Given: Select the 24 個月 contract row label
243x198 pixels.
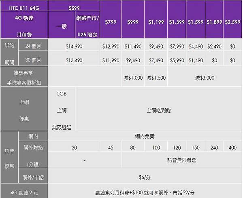Looking at the screenshot, I should 33,45.
